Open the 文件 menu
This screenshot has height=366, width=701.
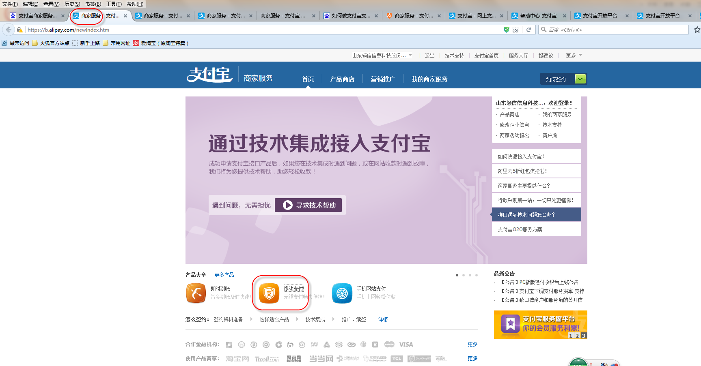click(x=10, y=4)
